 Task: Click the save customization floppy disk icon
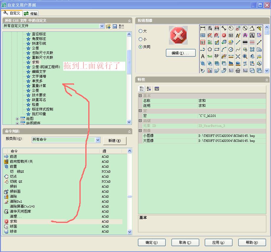click(115, 26)
